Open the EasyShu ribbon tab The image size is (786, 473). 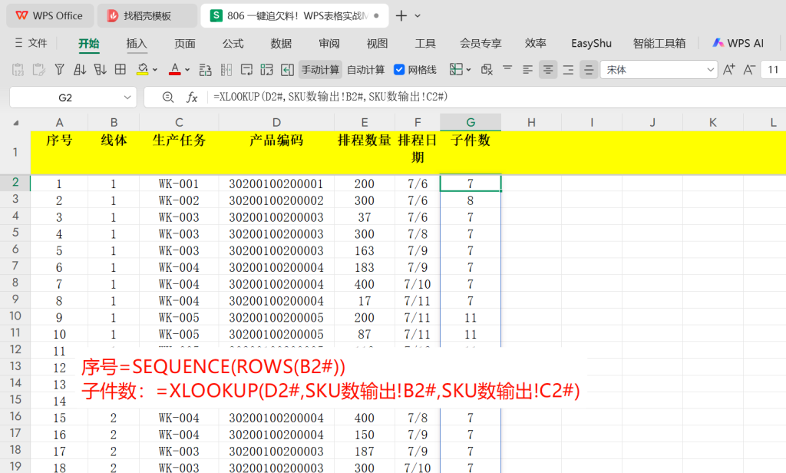591,44
